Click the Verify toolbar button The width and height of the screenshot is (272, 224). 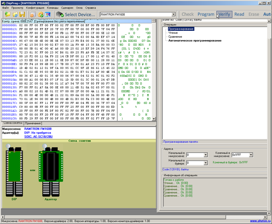click(x=224, y=14)
